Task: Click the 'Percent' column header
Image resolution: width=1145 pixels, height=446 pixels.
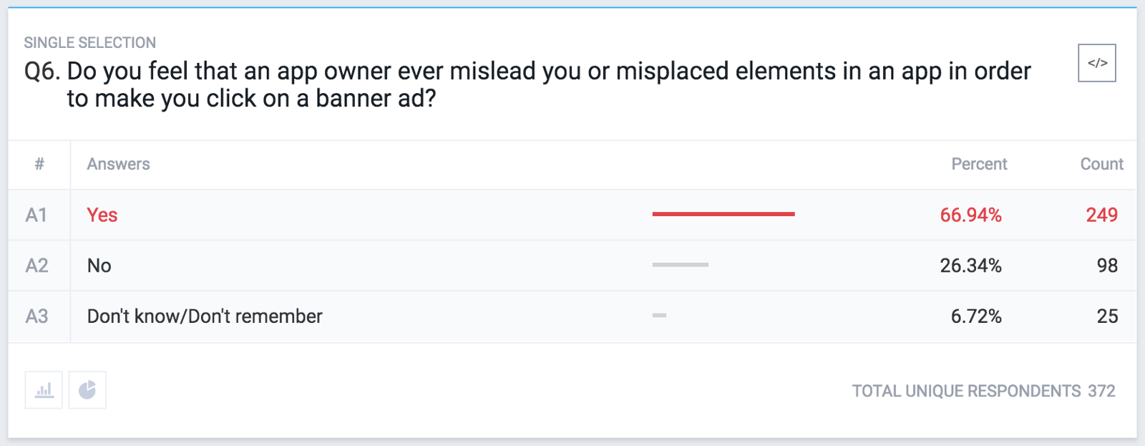Action: pos(978,164)
